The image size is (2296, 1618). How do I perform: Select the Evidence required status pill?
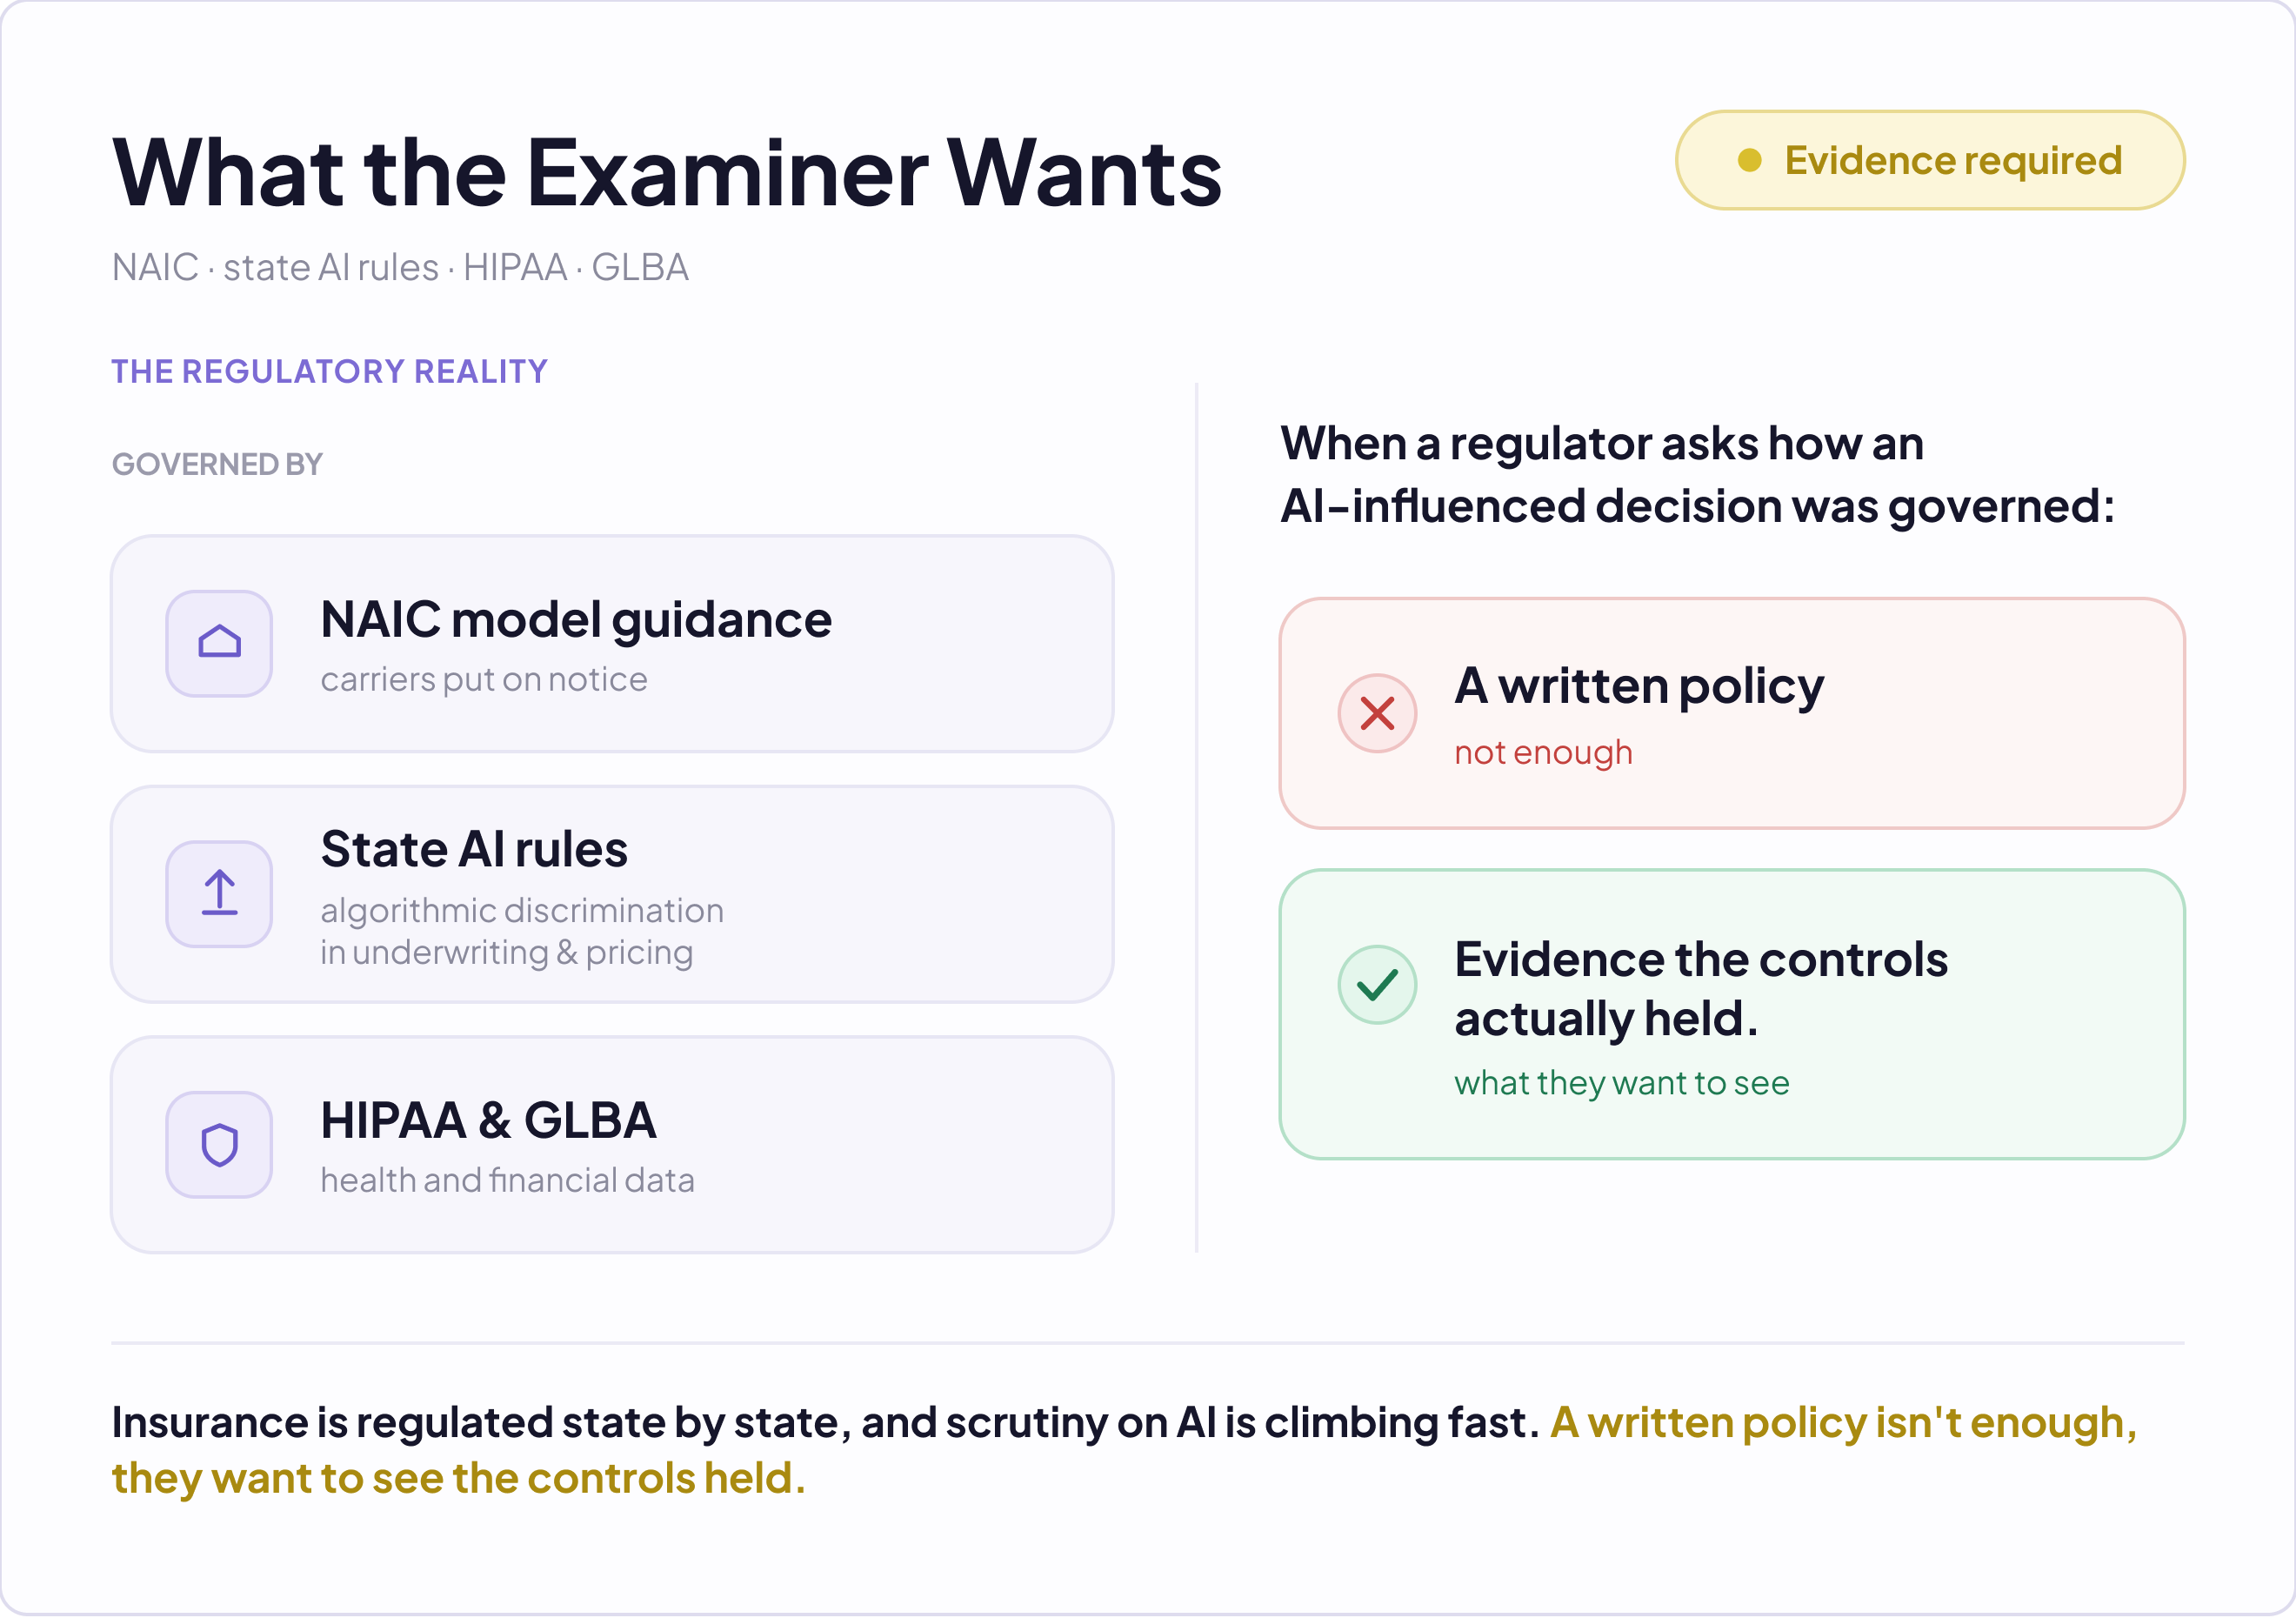click(x=1930, y=160)
